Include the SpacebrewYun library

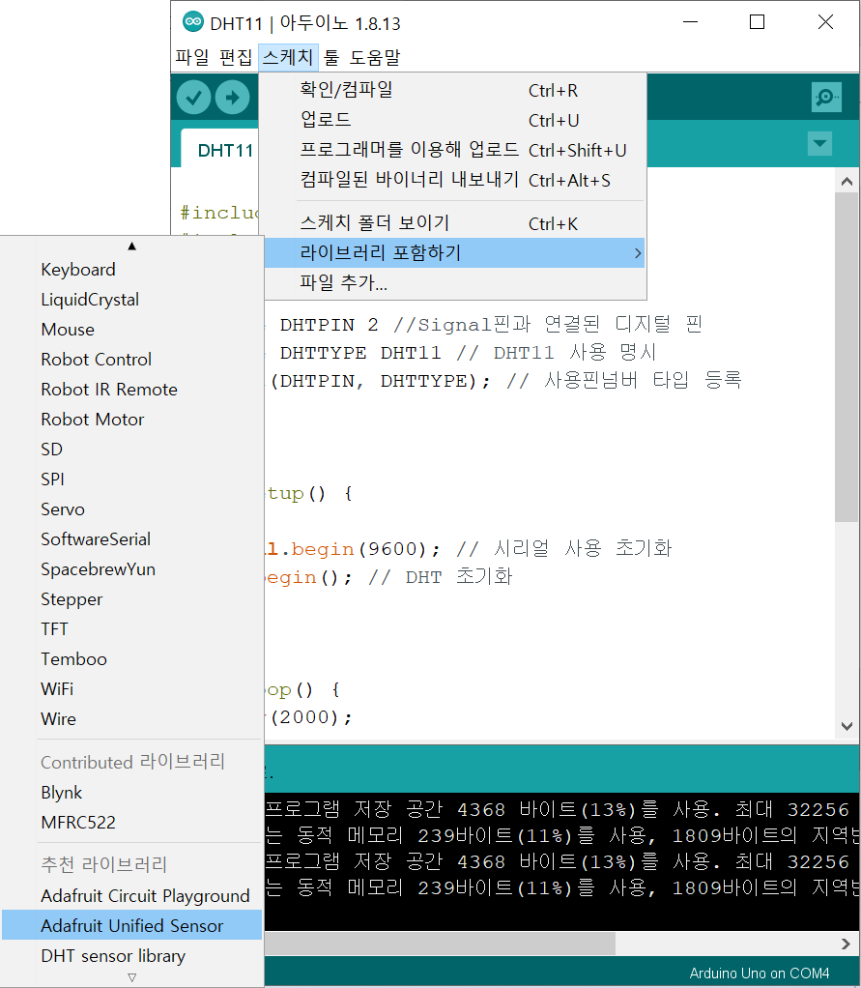[x=132, y=569]
